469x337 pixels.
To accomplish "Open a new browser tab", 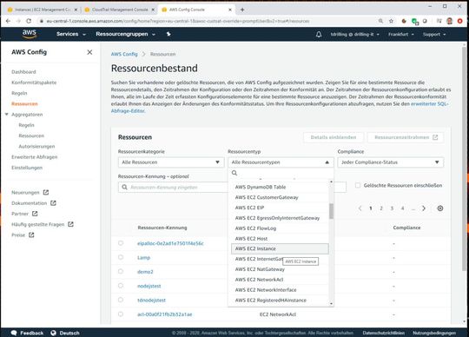I will [242, 10].
